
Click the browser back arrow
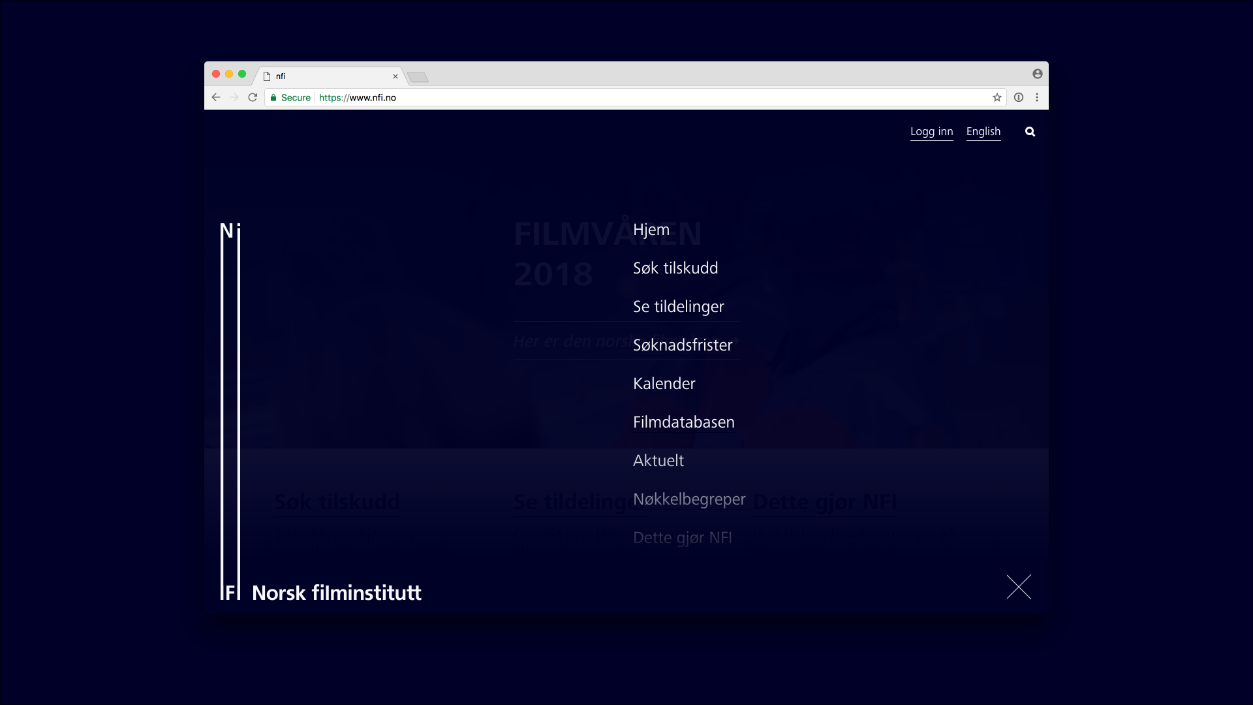coord(216,97)
